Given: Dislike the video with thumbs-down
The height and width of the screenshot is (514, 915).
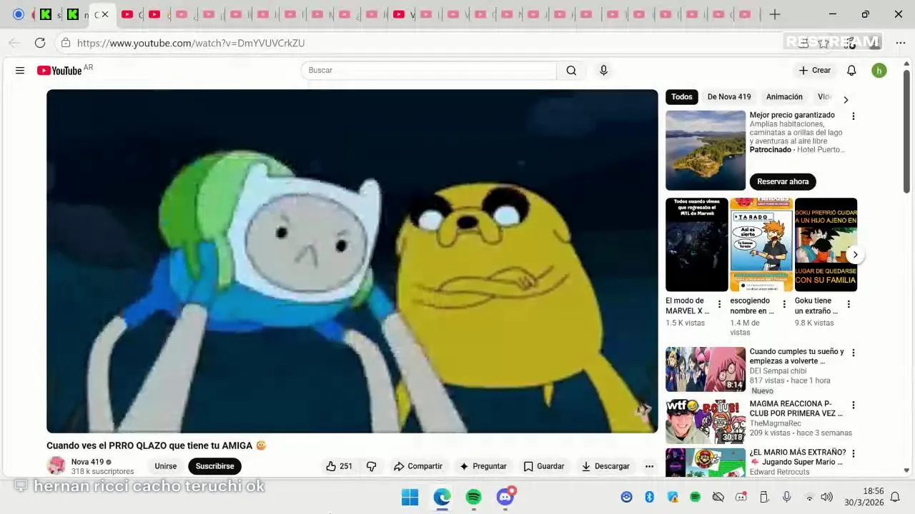Looking at the screenshot, I should click(371, 466).
